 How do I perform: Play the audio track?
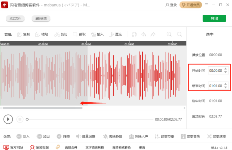(8, 119)
